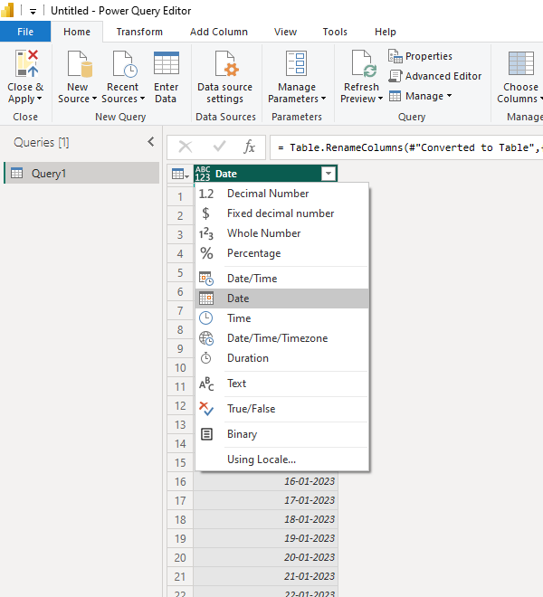This screenshot has width=543, height=597.
Task: Open the File tab
Action: [25, 32]
